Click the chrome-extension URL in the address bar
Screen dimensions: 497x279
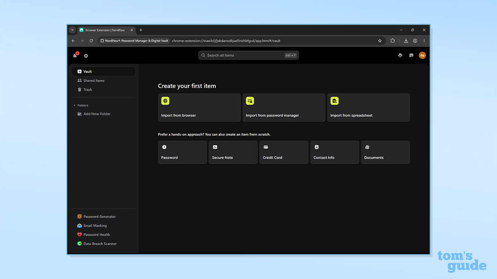pos(226,41)
